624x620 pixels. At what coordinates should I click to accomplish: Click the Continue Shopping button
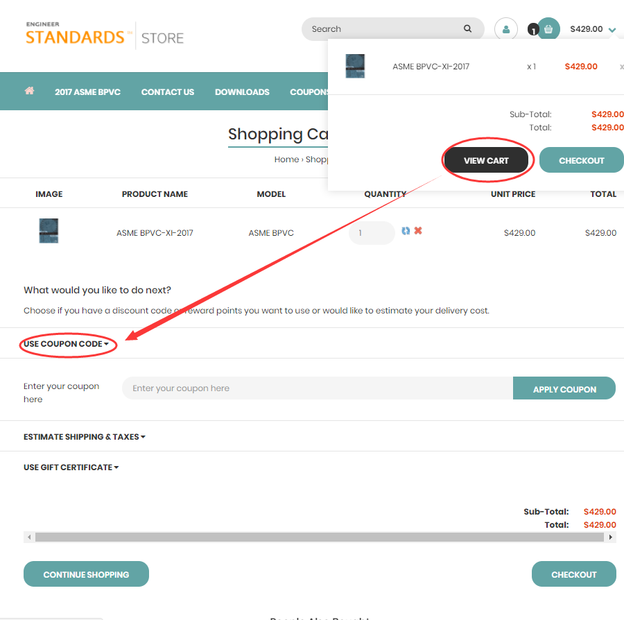pyautogui.click(x=87, y=574)
